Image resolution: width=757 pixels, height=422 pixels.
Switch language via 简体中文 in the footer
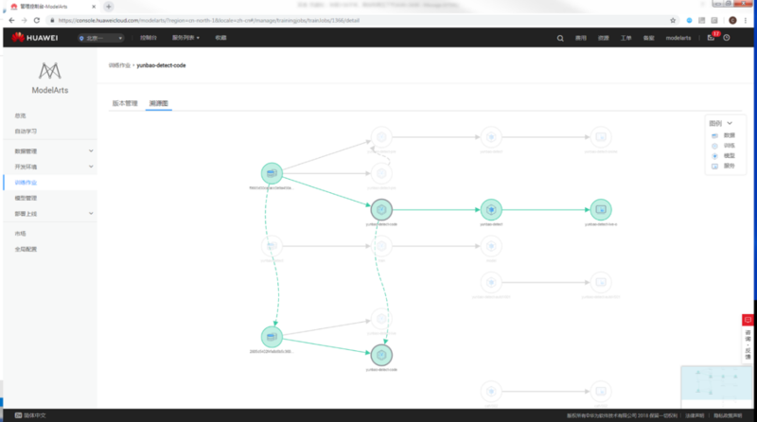(30, 415)
